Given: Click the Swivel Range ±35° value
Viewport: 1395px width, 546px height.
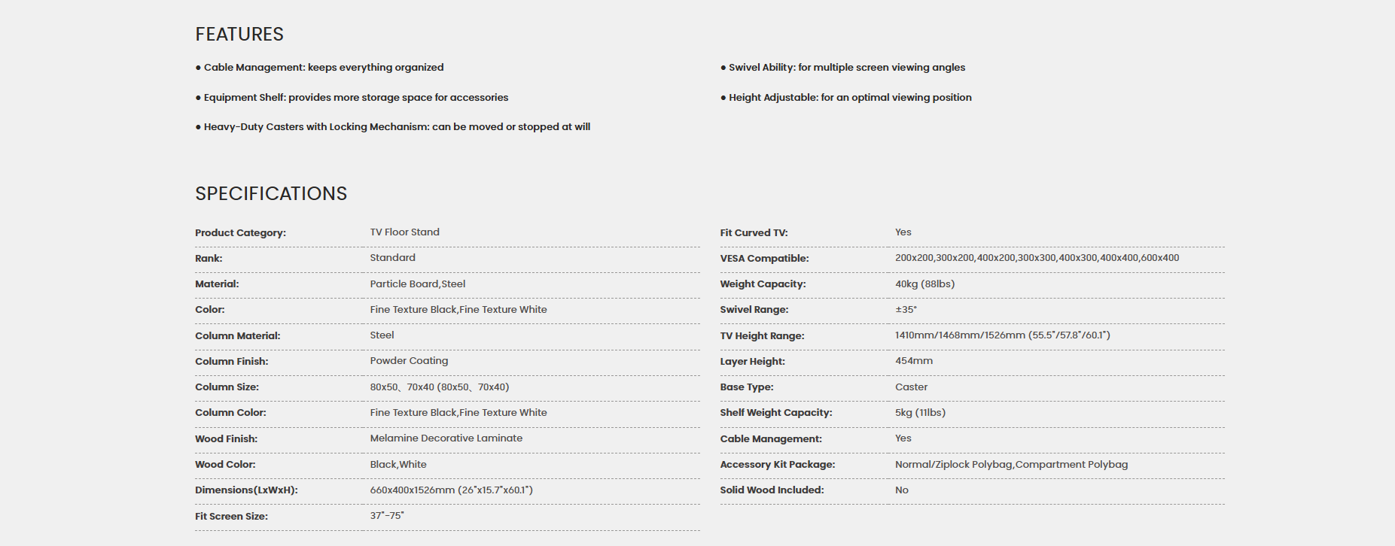Looking at the screenshot, I should pyautogui.click(x=906, y=310).
